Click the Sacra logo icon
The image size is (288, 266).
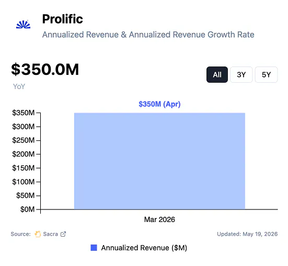(x=38, y=234)
